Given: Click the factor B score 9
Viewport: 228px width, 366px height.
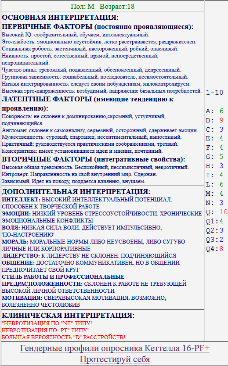Looking at the screenshot, I should tap(221, 120).
